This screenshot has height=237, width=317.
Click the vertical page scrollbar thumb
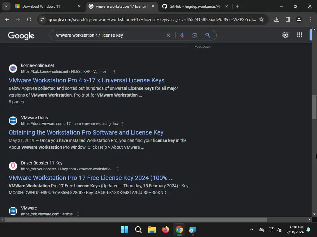pos(314,107)
